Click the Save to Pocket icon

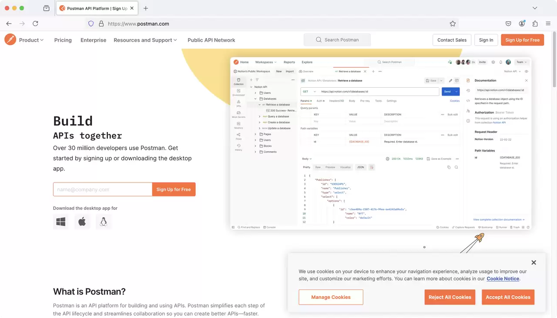point(508,24)
